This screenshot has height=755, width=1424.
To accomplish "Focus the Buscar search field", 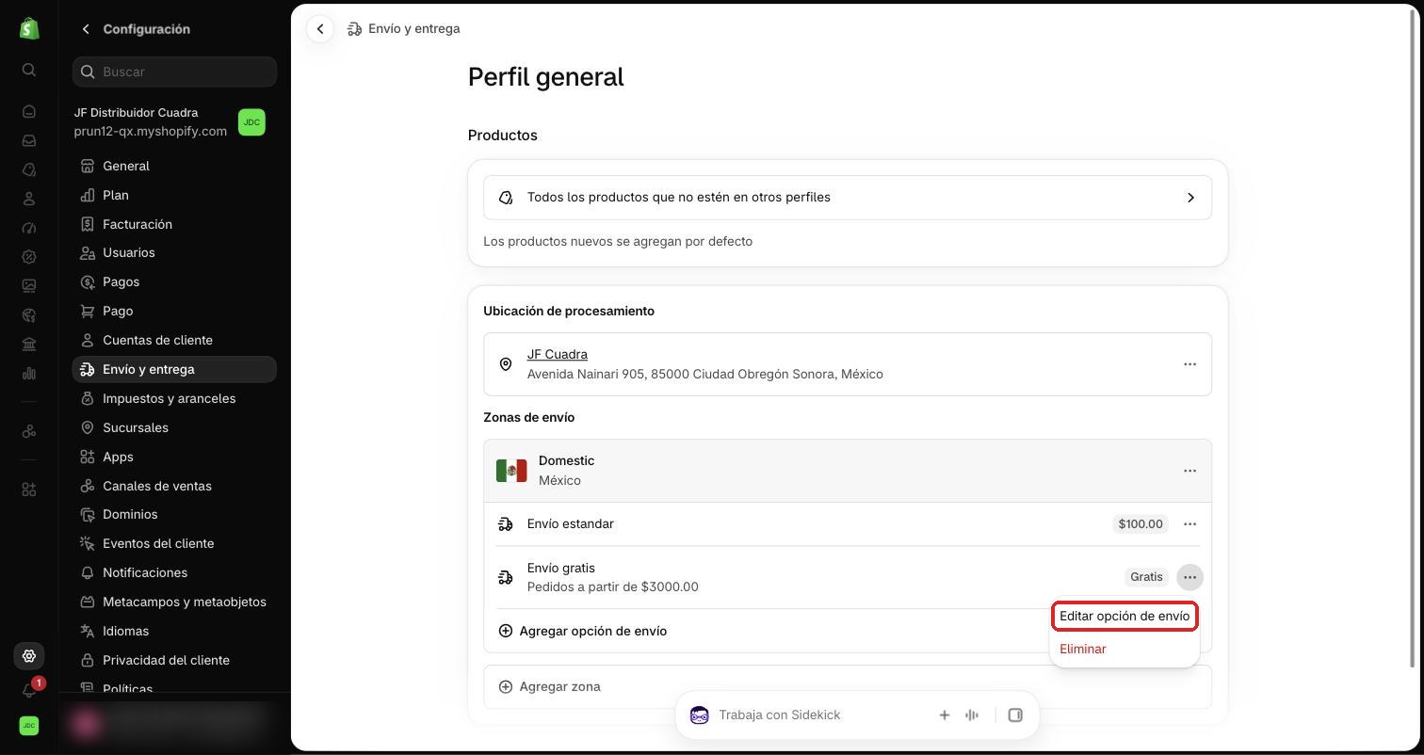I will [174, 72].
